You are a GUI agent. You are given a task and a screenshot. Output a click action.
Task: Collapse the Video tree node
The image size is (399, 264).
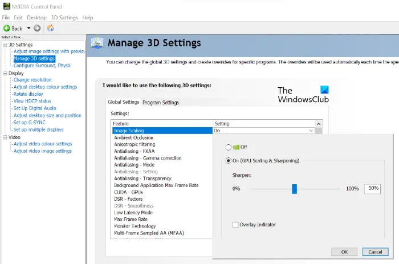5,137
